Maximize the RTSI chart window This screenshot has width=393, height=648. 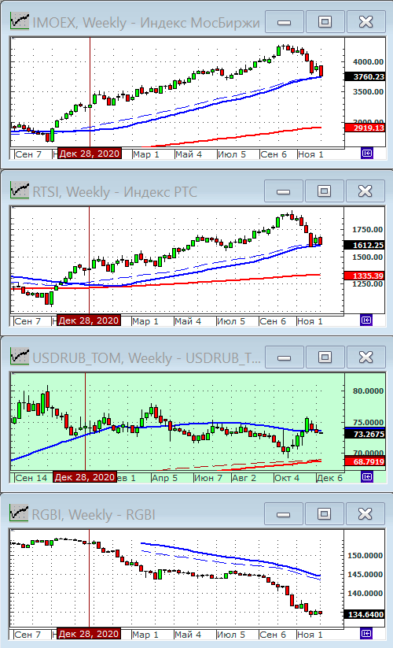[x=324, y=191]
